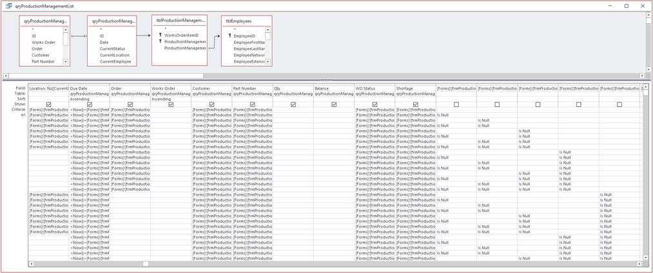
Task: Click the Balance field cell in the grid
Action: tap(335, 89)
